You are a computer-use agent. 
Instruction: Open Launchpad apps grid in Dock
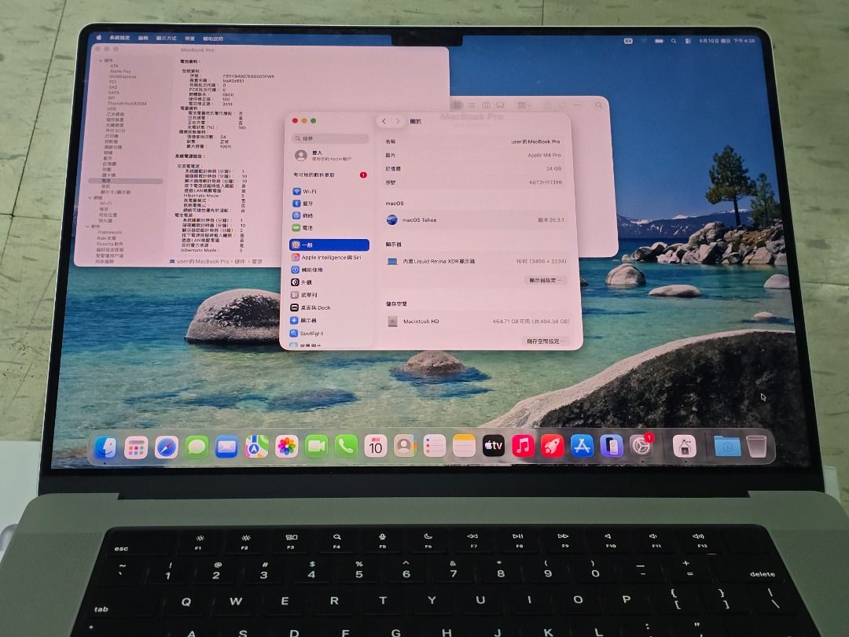[136, 448]
